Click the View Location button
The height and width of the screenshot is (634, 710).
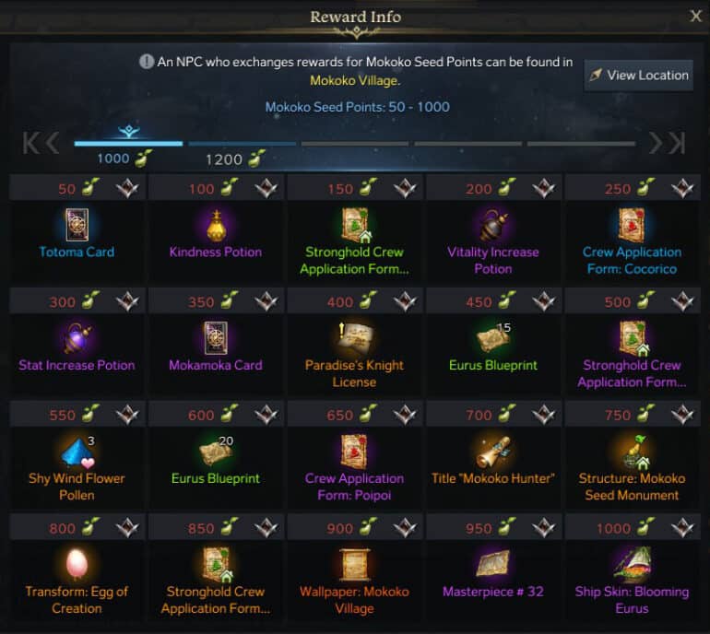[x=638, y=76]
